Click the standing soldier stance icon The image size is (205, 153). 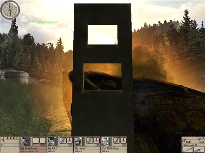(3, 140)
